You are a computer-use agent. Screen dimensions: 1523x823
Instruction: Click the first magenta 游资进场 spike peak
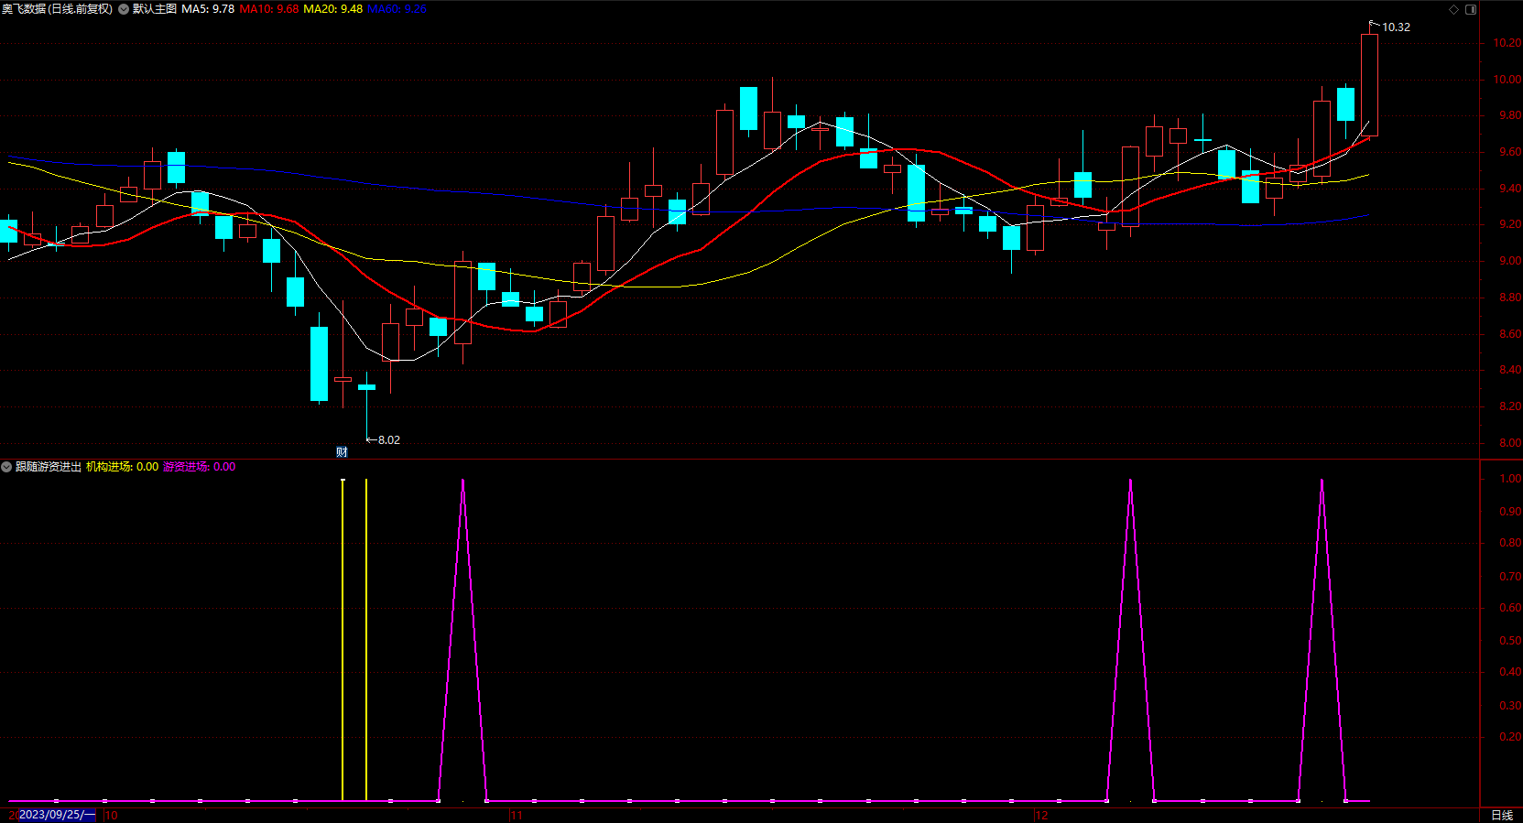click(462, 481)
